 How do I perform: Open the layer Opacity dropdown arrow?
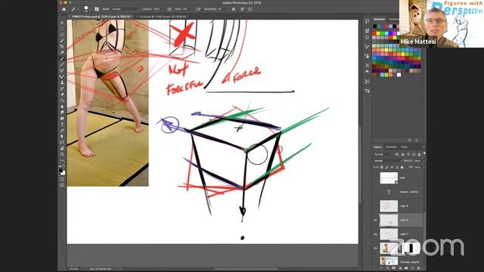click(423, 161)
